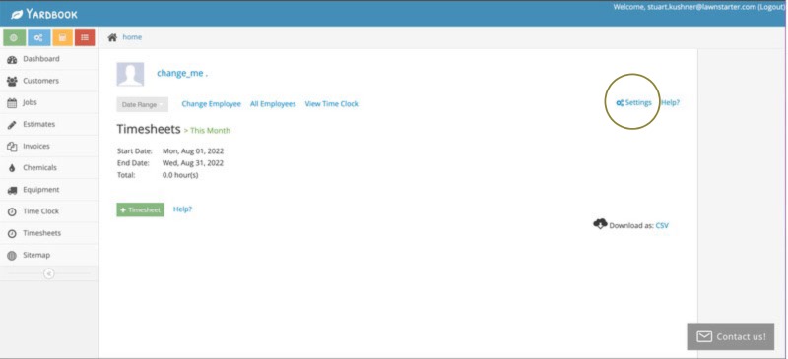Click the employee avatar placeholder
This screenshot has height=359, width=788.
tap(130, 75)
